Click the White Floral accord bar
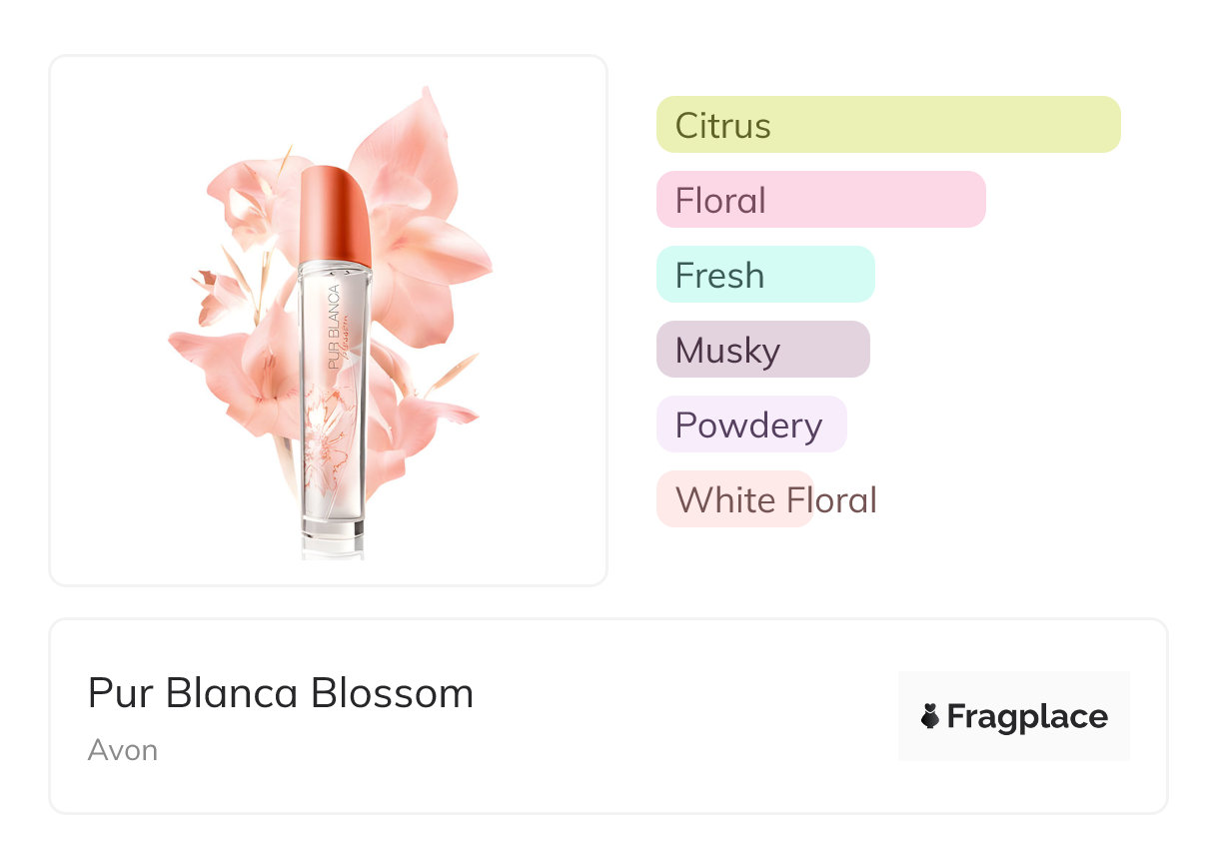This screenshot has height=863, width=1217. click(x=734, y=499)
